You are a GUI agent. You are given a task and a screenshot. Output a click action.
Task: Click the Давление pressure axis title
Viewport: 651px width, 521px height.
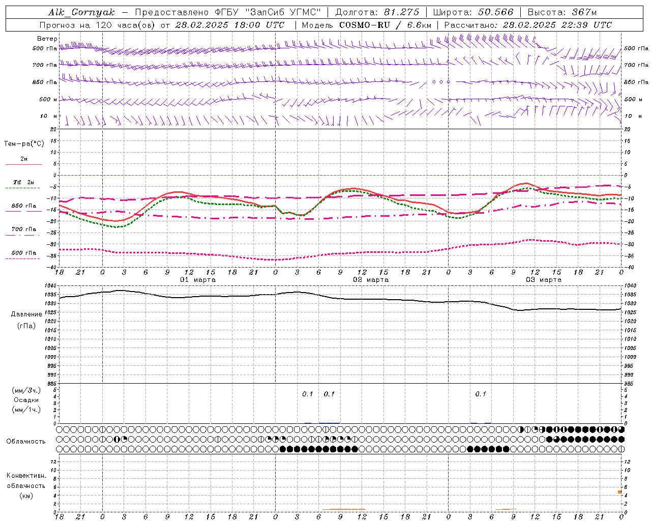[26, 314]
